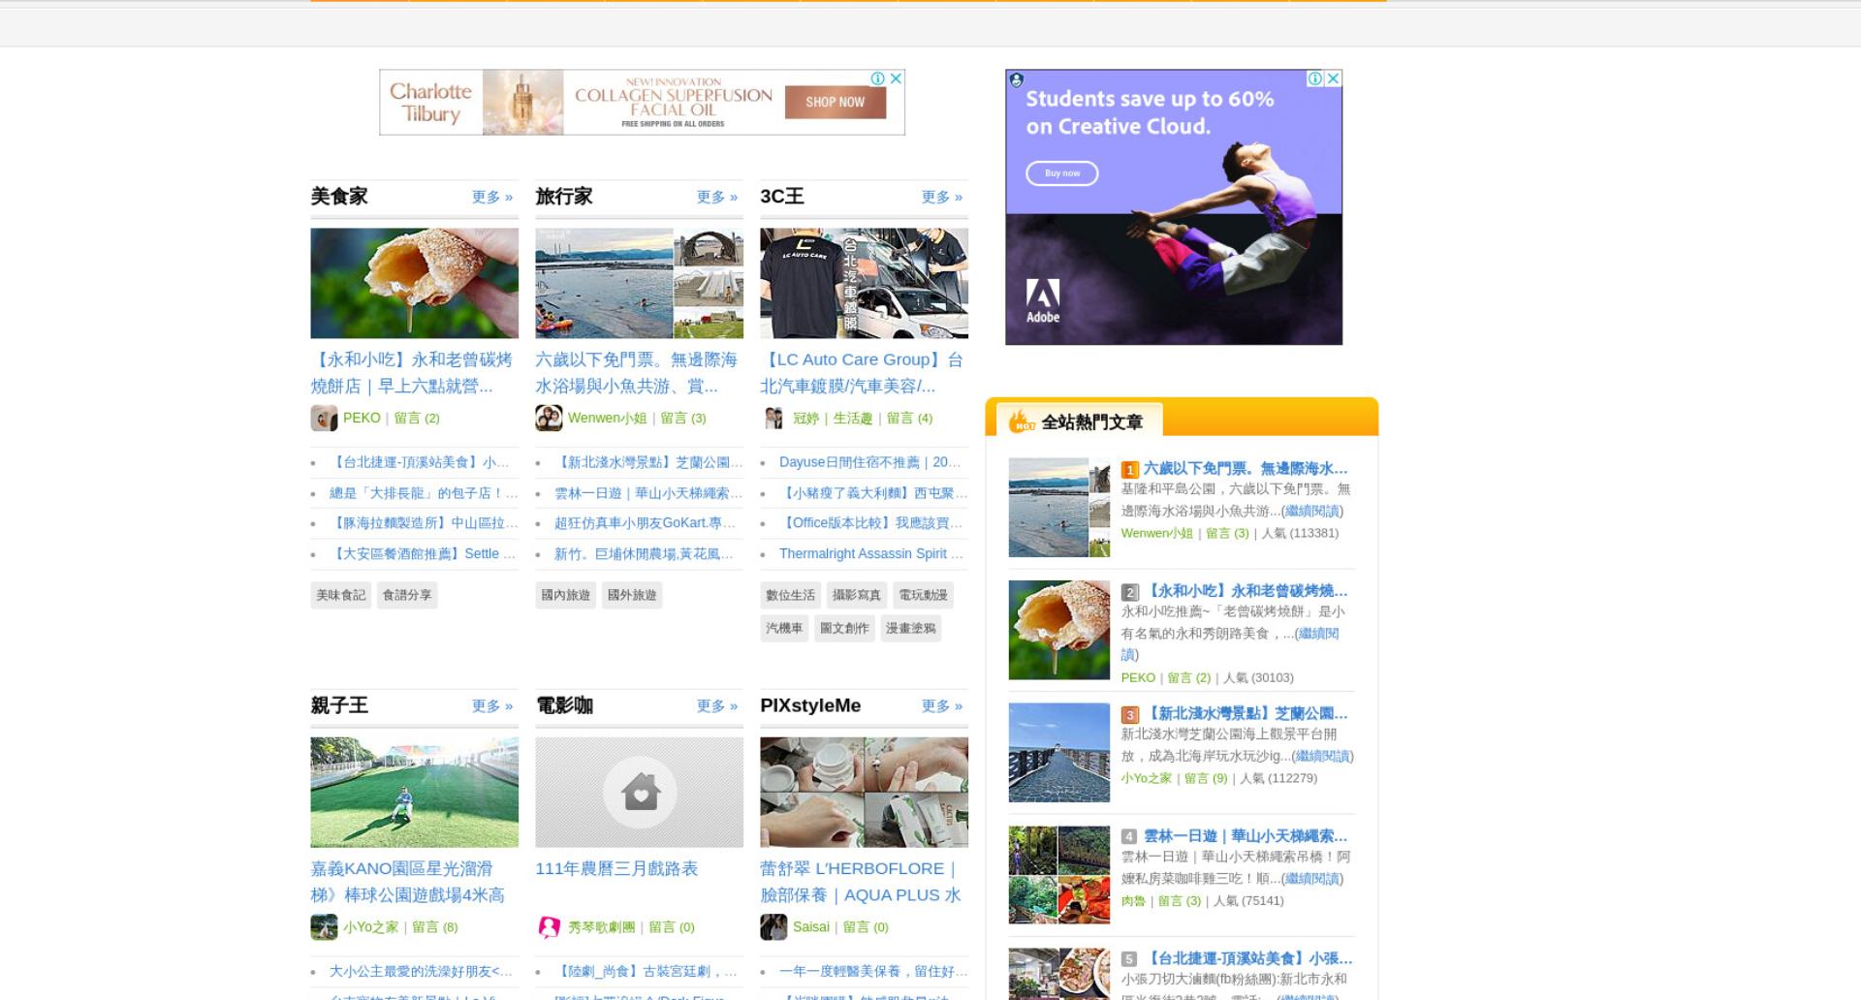Open Thermalright Assassin Spirit list item
The width and height of the screenshot is (1861, 1000).
pos(871,554)
